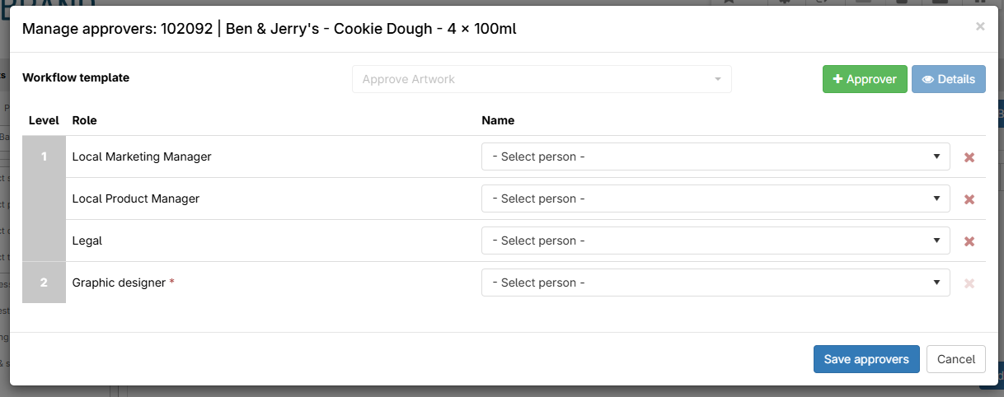Click the Legal role label

[x=87, y=241]
